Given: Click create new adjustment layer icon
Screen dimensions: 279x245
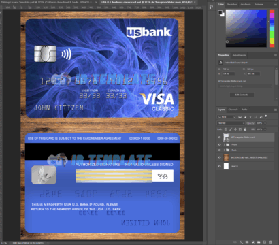Looking at the screenshot, I should (x=253, y=242).
